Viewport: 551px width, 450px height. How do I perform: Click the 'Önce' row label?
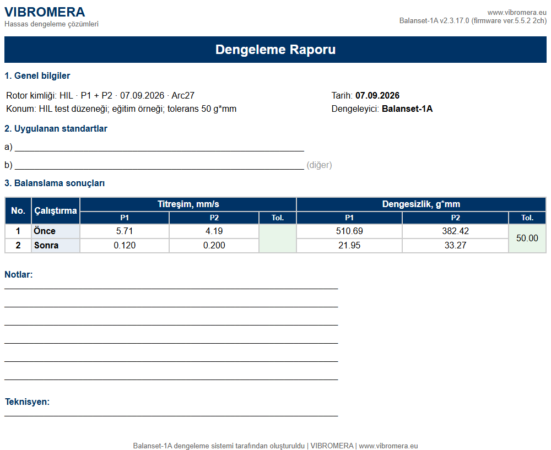(45, 231)
